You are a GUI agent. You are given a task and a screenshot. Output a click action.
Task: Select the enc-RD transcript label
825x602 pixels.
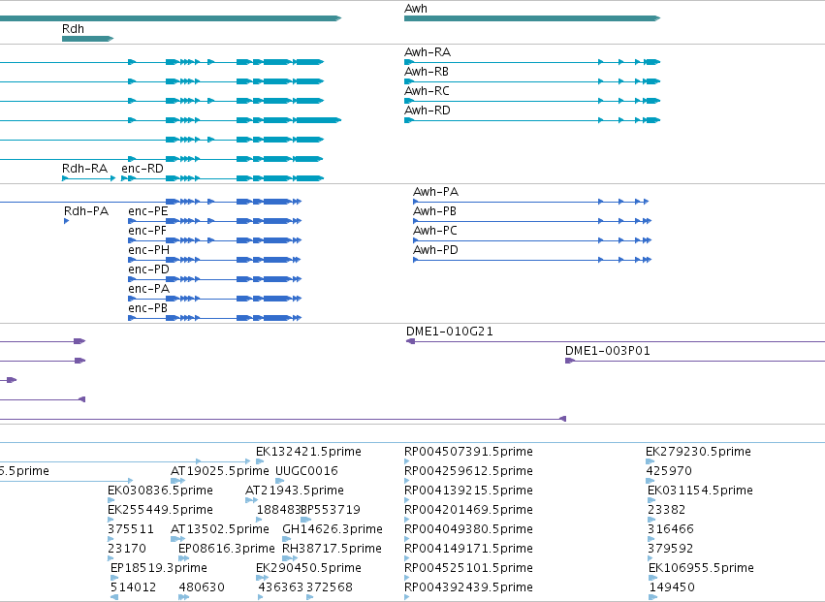coord(143,169)
